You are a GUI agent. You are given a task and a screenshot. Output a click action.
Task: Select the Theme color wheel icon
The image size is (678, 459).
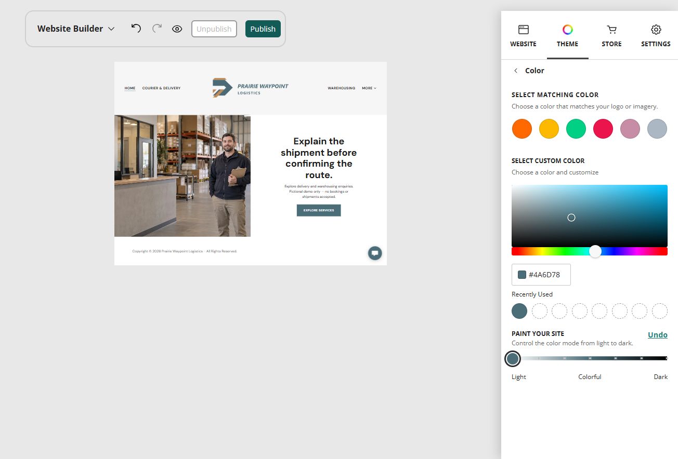coord(567,30)
